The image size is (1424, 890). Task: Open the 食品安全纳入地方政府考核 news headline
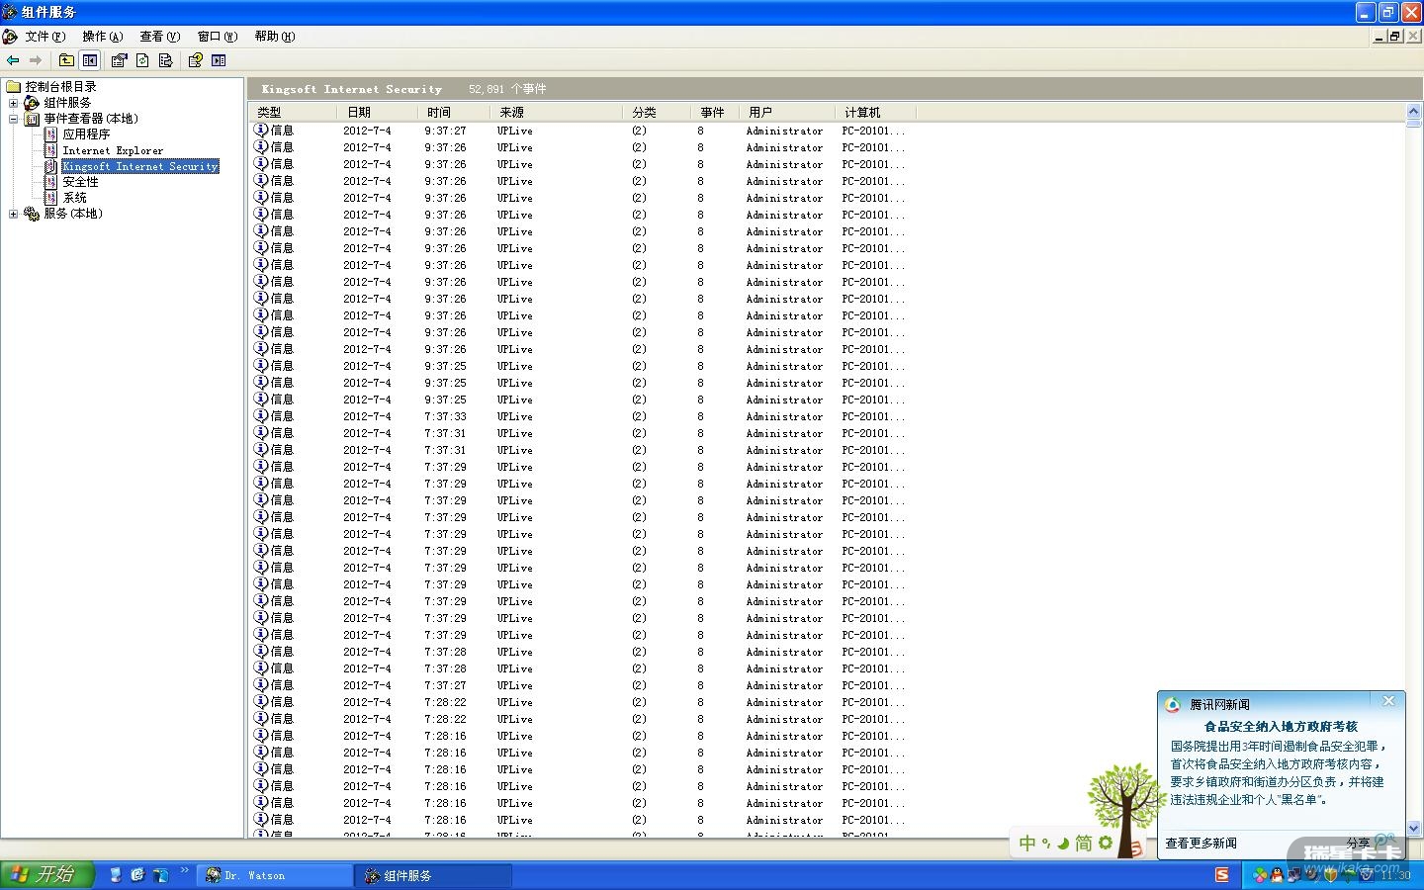point(1281,726)
